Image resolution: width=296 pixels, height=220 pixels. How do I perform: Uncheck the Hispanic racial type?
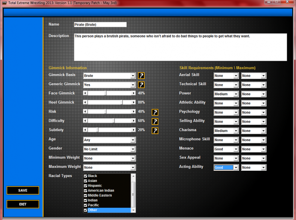tap(85, 186)
